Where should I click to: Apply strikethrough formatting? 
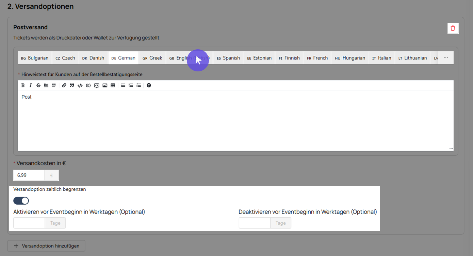(38, 85)
